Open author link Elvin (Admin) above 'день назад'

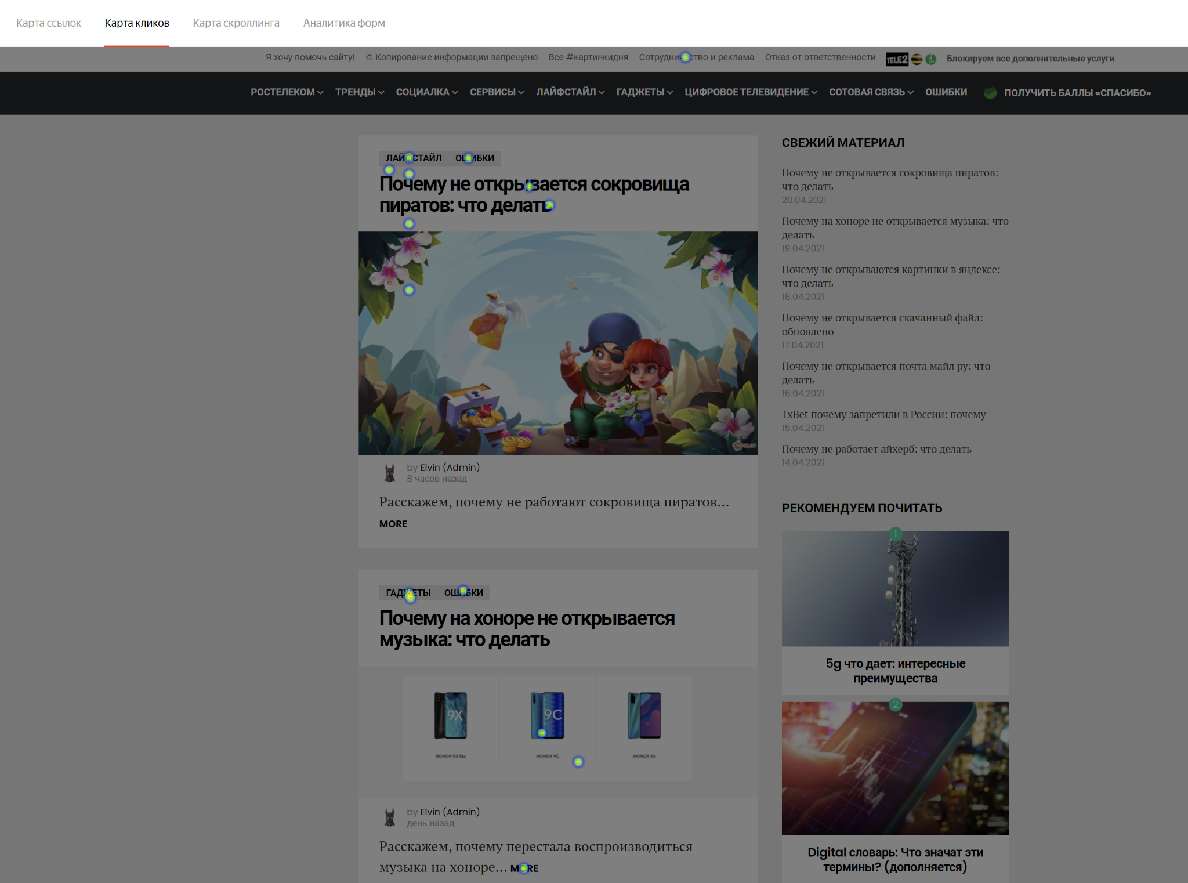tap(450, 812)
